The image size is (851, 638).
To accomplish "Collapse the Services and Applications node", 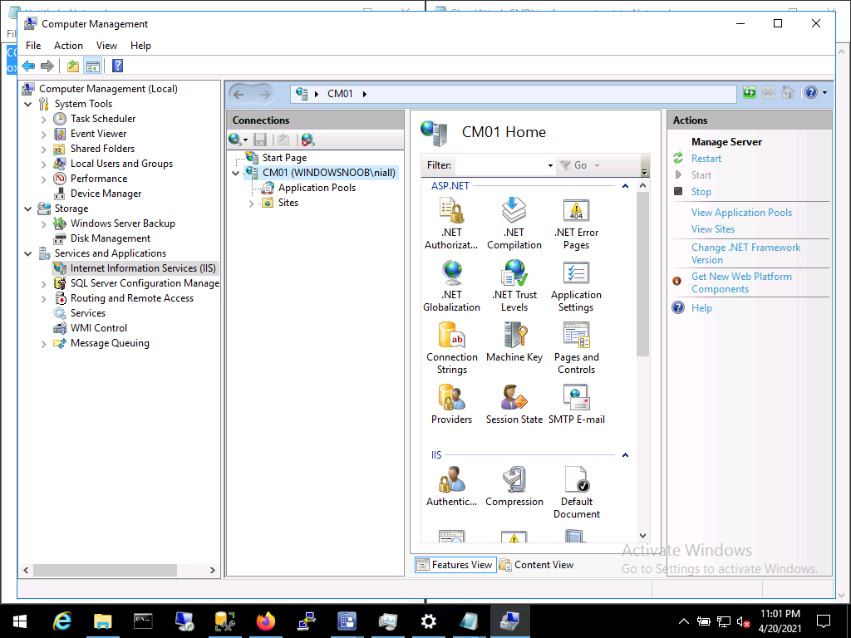I will pyautogui.click(x=28, y=253).
